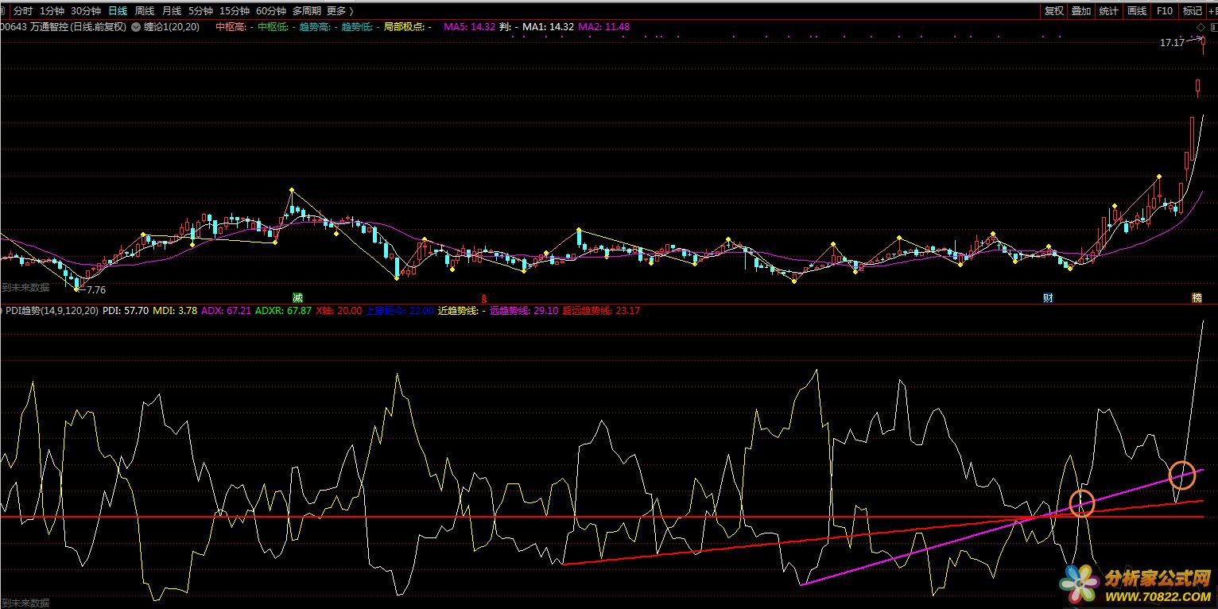1218x609 pixels.
Task: Click the 远趋势线: 29.10 readout
Action: coord(524,311)
